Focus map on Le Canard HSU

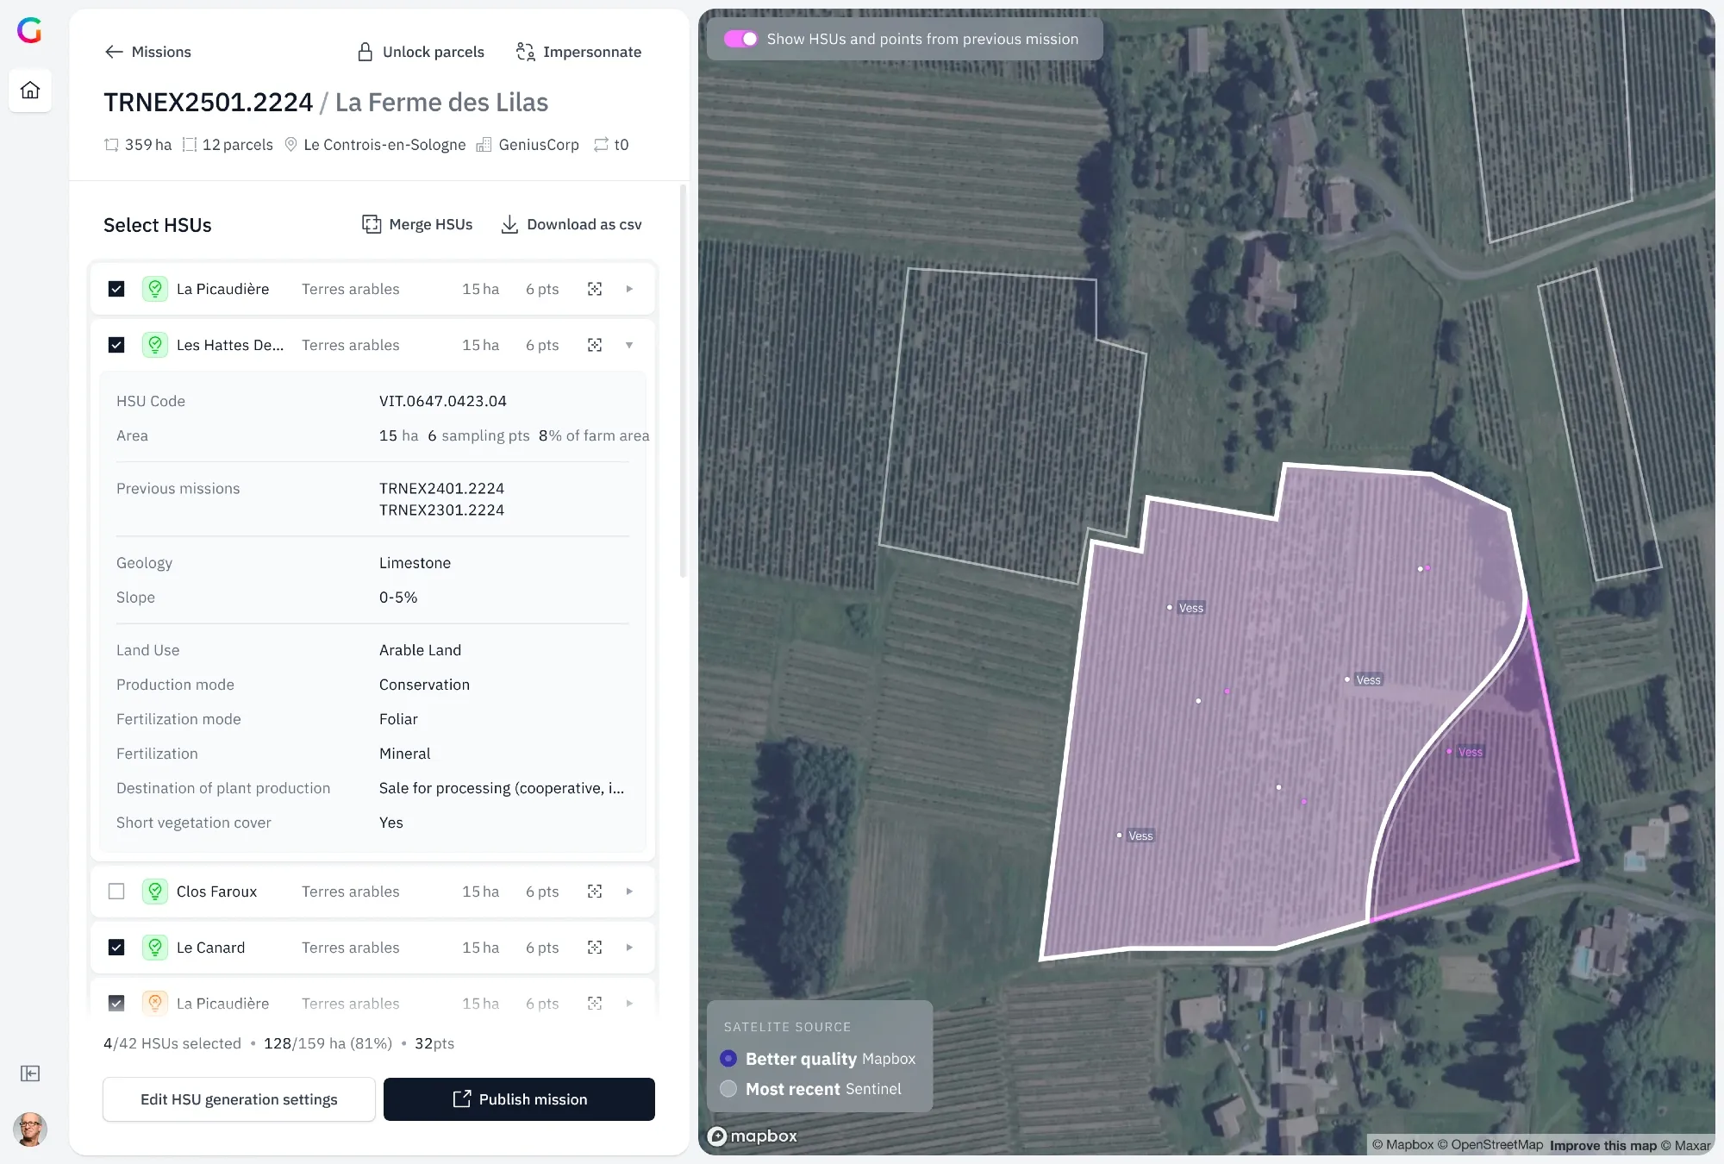click(595, 948)
